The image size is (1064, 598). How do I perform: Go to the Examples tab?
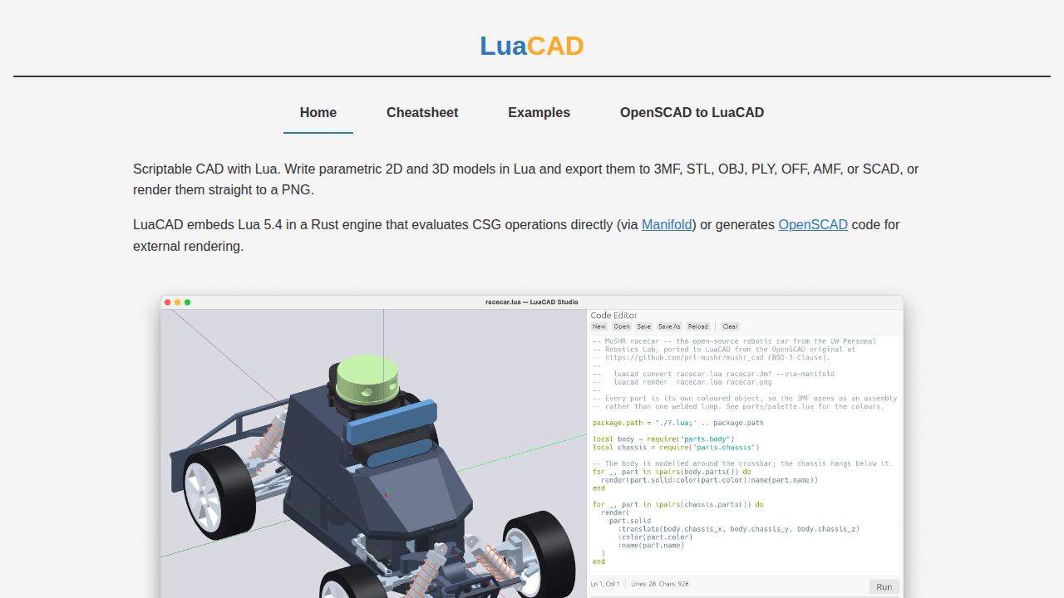[x=539, y=113]
